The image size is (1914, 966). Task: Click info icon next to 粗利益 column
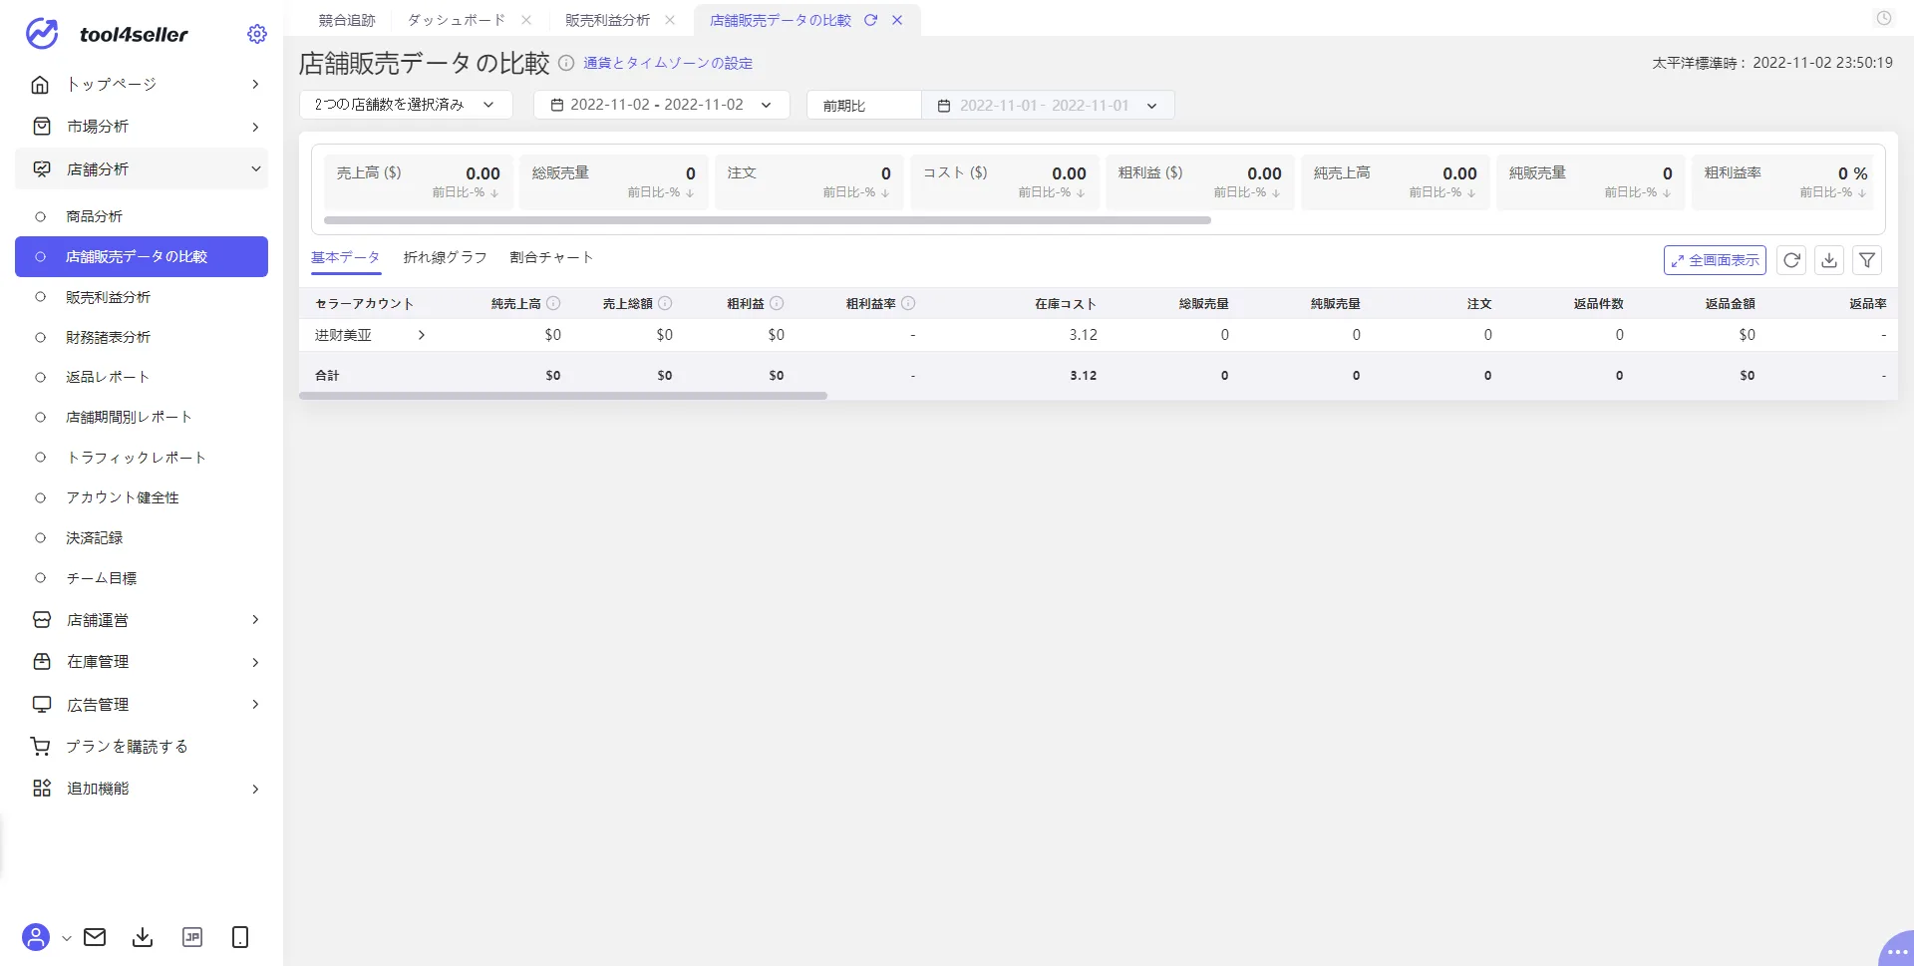[x=777, y=303]
